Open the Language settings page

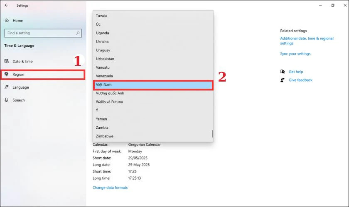pyautogui.click(x=21, y=87)
